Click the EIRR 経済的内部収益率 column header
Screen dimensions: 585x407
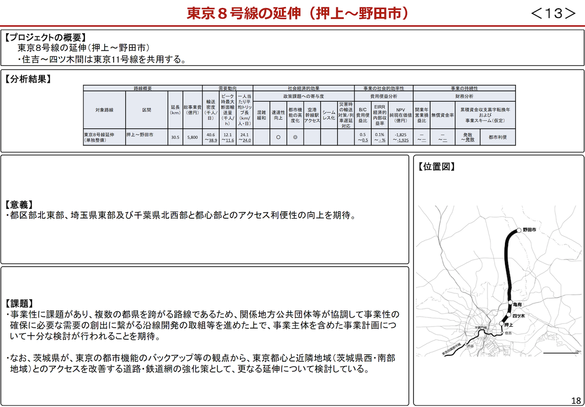pyautogui.click(x=380, y=115)
